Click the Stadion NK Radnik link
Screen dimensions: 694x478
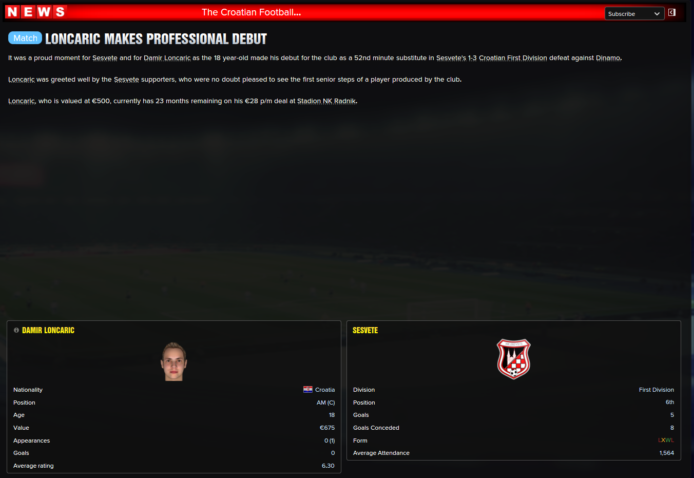point(326,101)
